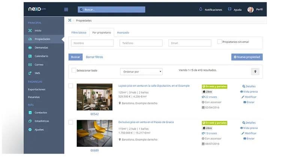Click Modificar for property 00542

coord(249,97)
